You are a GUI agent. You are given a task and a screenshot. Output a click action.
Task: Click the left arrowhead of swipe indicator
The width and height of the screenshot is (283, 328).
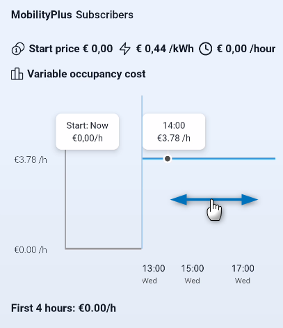(179, 200)
